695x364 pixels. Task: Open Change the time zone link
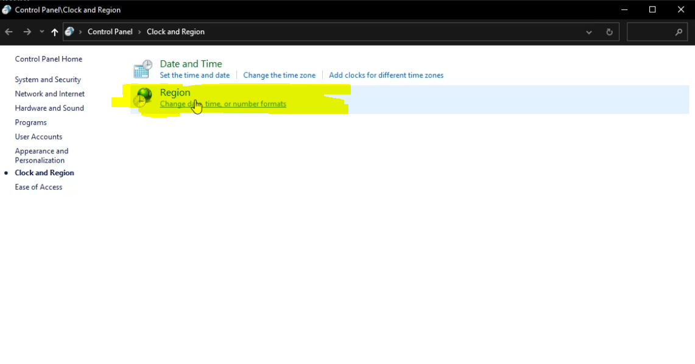pyautogui.click(x=279, y=75)
